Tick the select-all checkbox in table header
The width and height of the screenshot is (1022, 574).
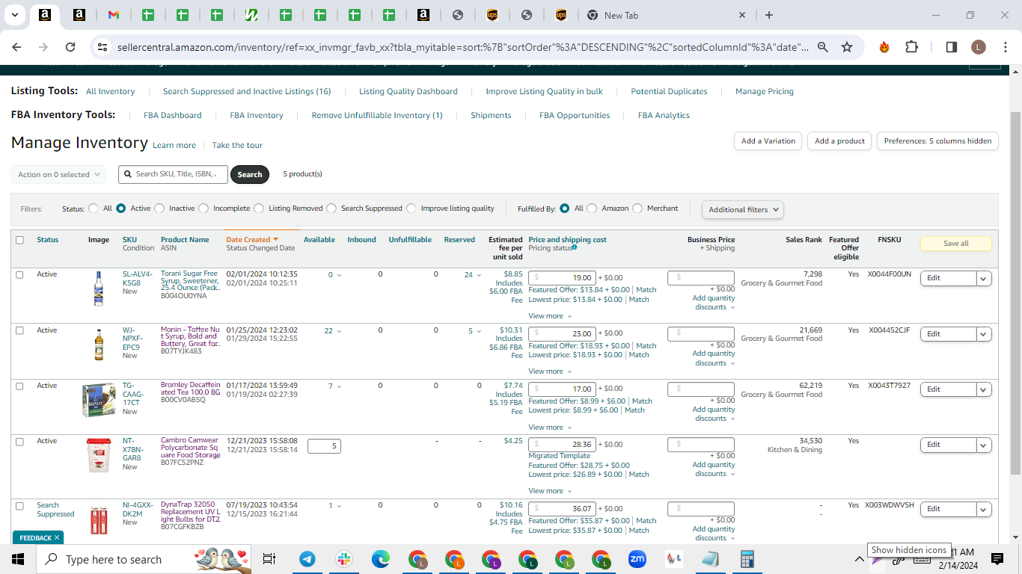19,240
